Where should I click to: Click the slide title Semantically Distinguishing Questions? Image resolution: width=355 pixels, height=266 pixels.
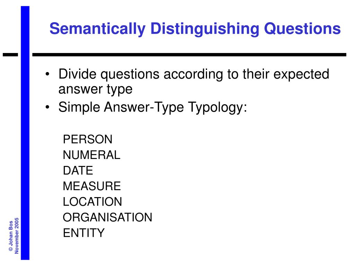(x=195, y=29)
